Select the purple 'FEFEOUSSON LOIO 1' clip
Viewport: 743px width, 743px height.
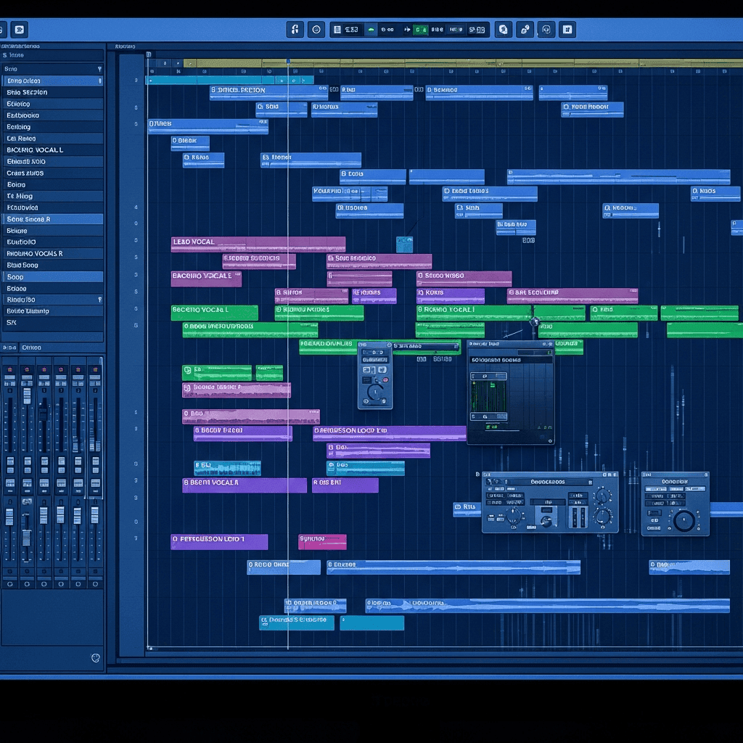(x=219, y=541)
